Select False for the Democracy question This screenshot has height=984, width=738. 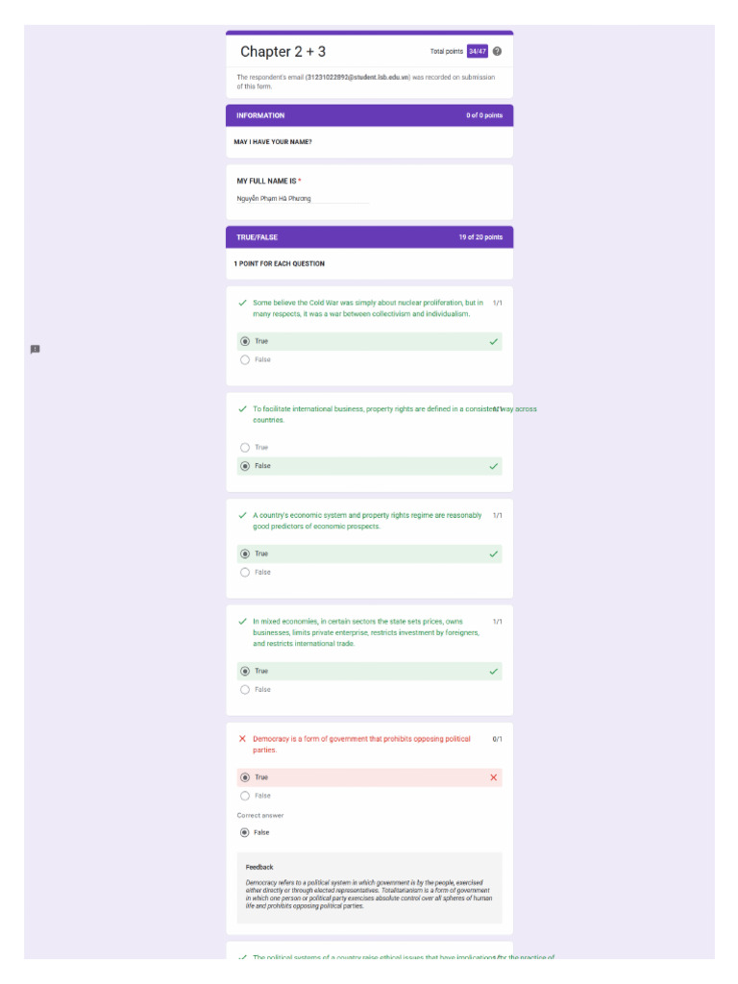click(245, 797)
